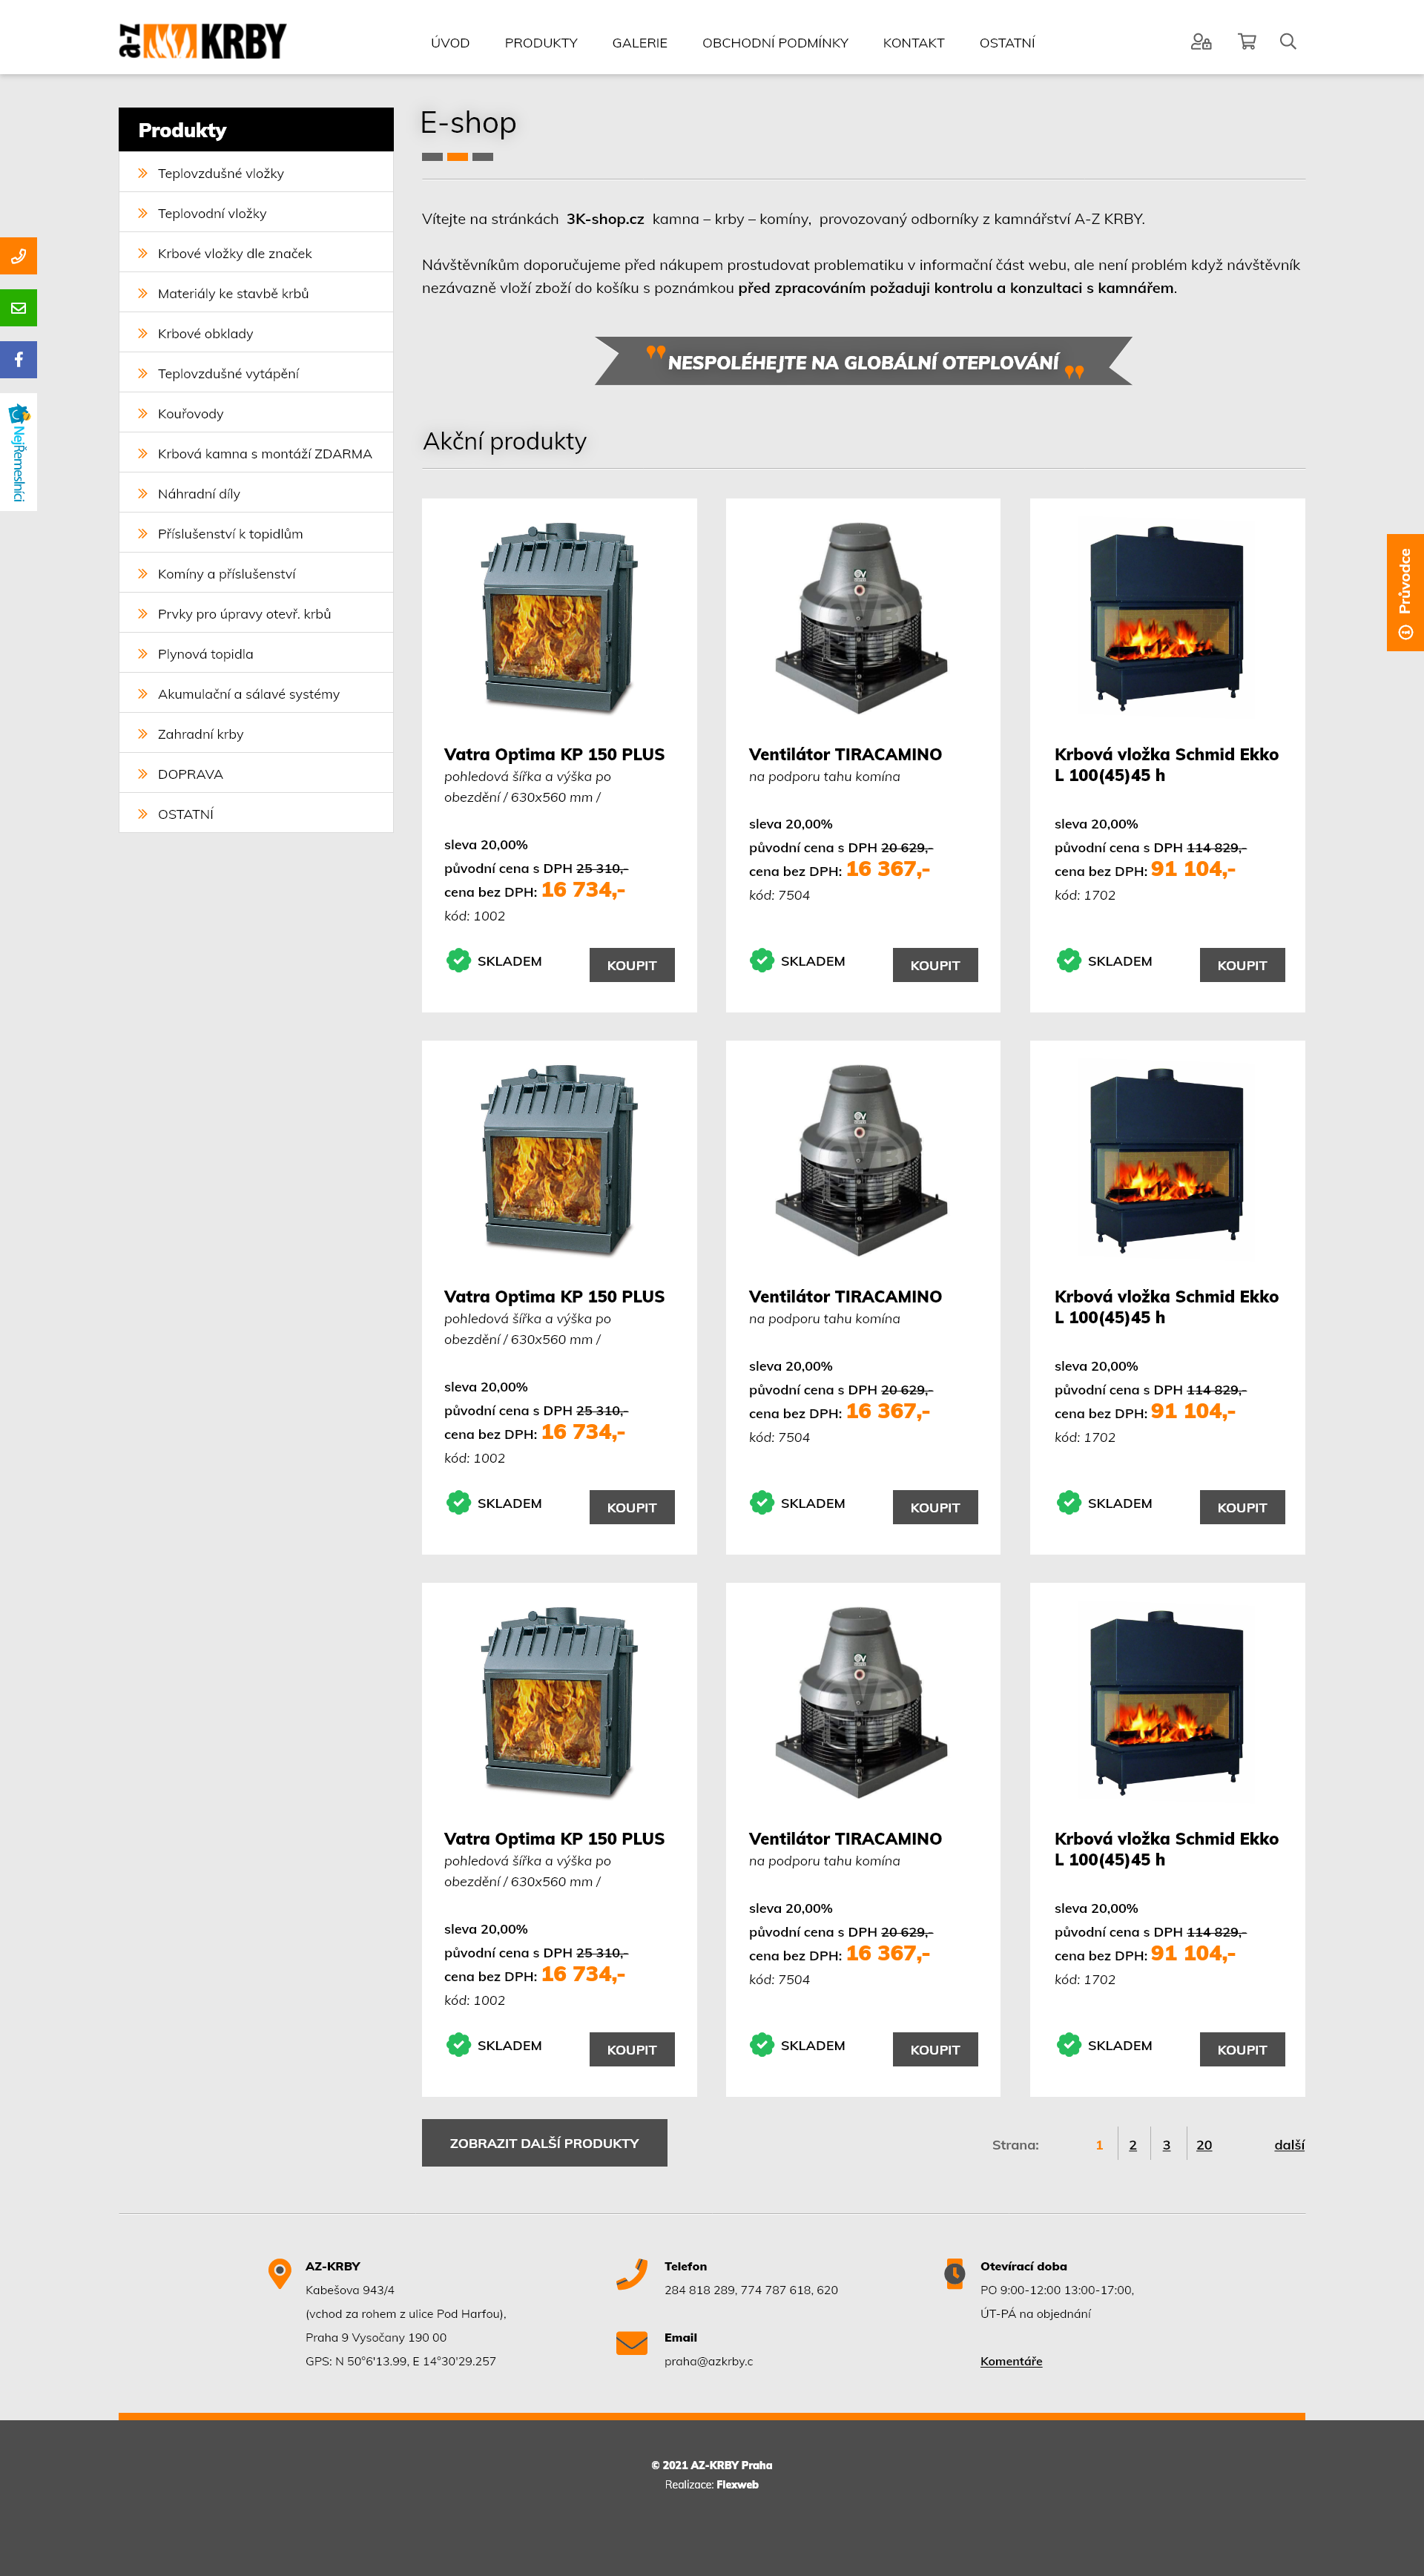The height and width of the screenshot is (2576, 1424).
Task: Open Krbová kamna s montáží ZDARMA
Action: tap(256, 453)
